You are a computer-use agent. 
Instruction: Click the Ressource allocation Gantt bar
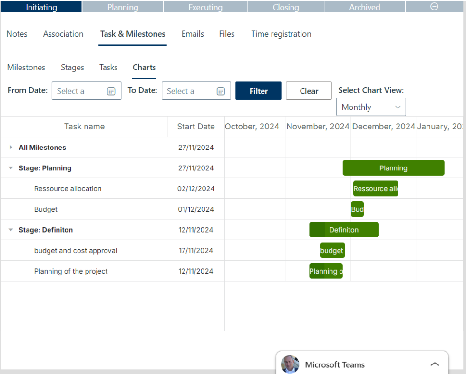376,188
